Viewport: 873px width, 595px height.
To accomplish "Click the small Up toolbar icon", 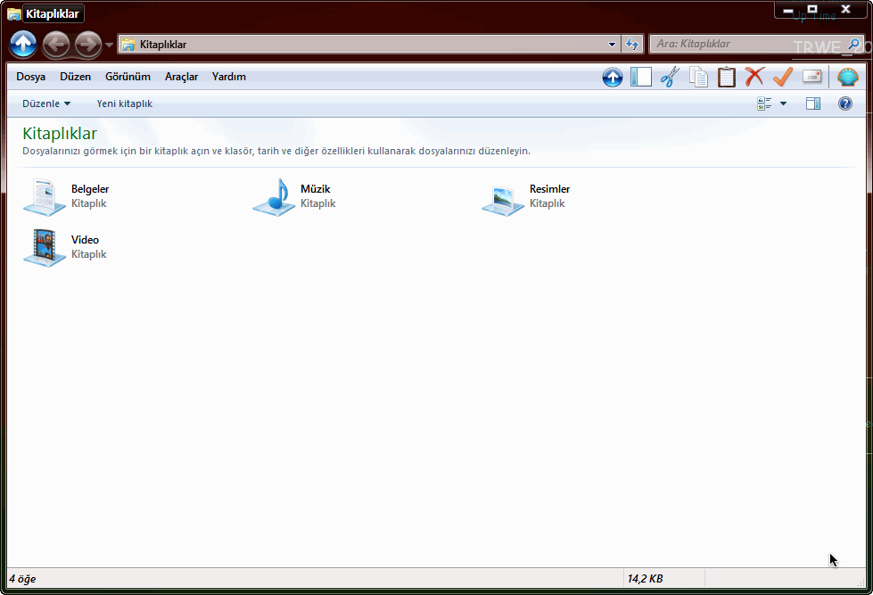I will [613, 77].
